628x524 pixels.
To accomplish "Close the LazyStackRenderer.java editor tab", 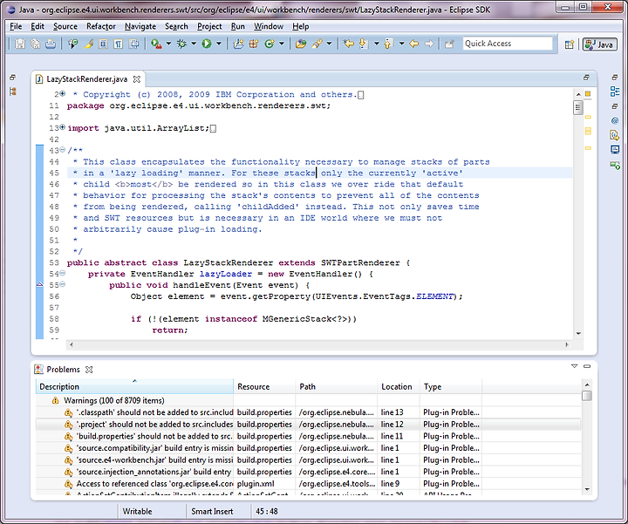I will coord(137,79).
